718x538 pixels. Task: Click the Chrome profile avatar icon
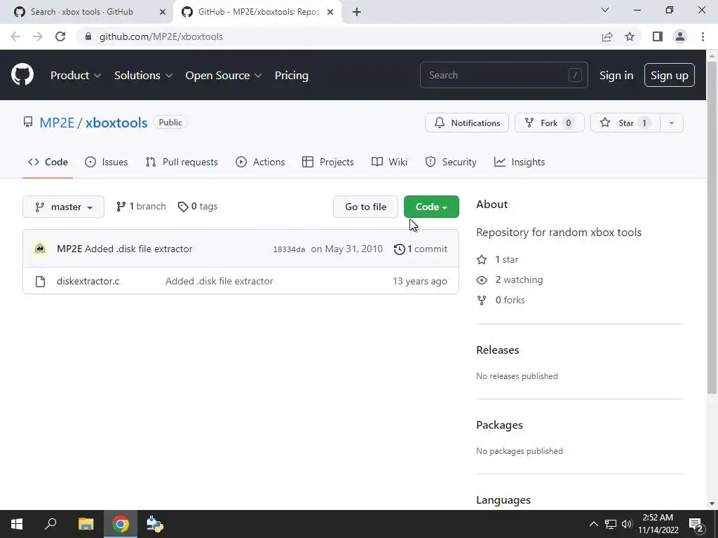tap(680, 36)
